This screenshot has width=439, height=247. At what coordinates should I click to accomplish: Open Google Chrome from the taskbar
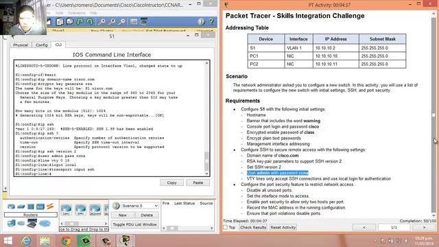[x=66, y=241]
